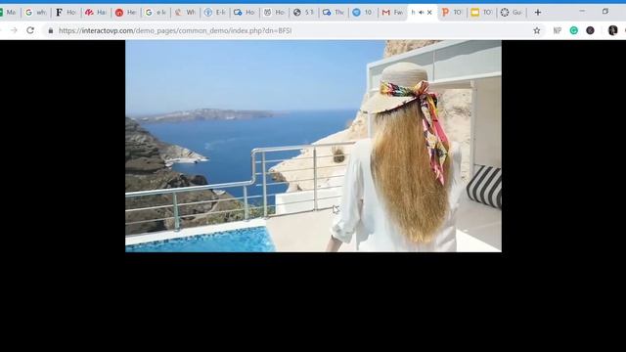This screenshot has width=626, height=352.
Task: Switch to the Gmail 'Fw' tab
Action: (x=393, y=13)
